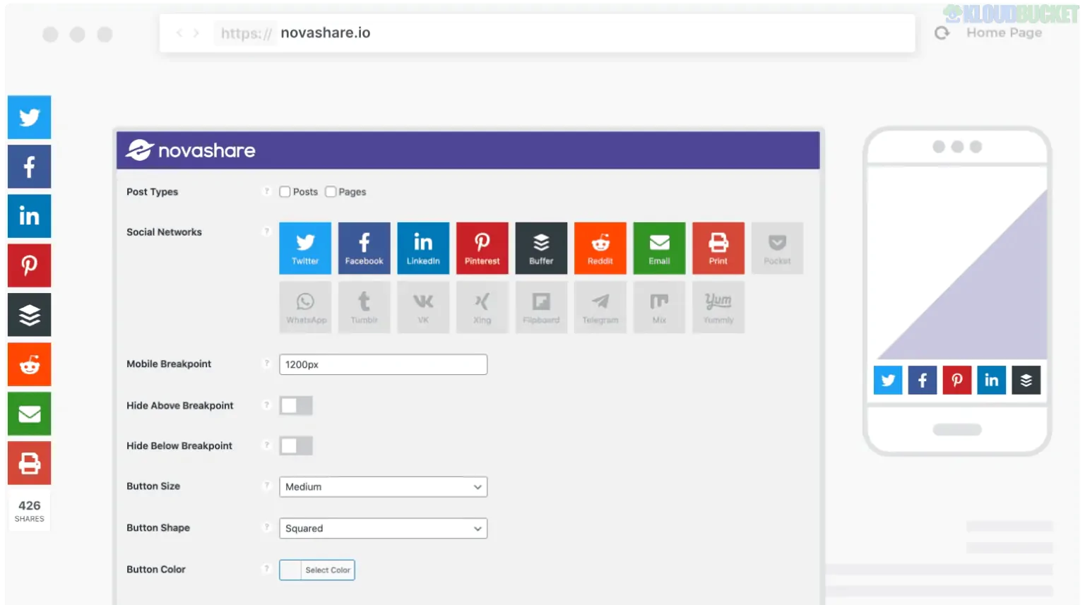Select the Pinterest network tile

click(482, 248)
